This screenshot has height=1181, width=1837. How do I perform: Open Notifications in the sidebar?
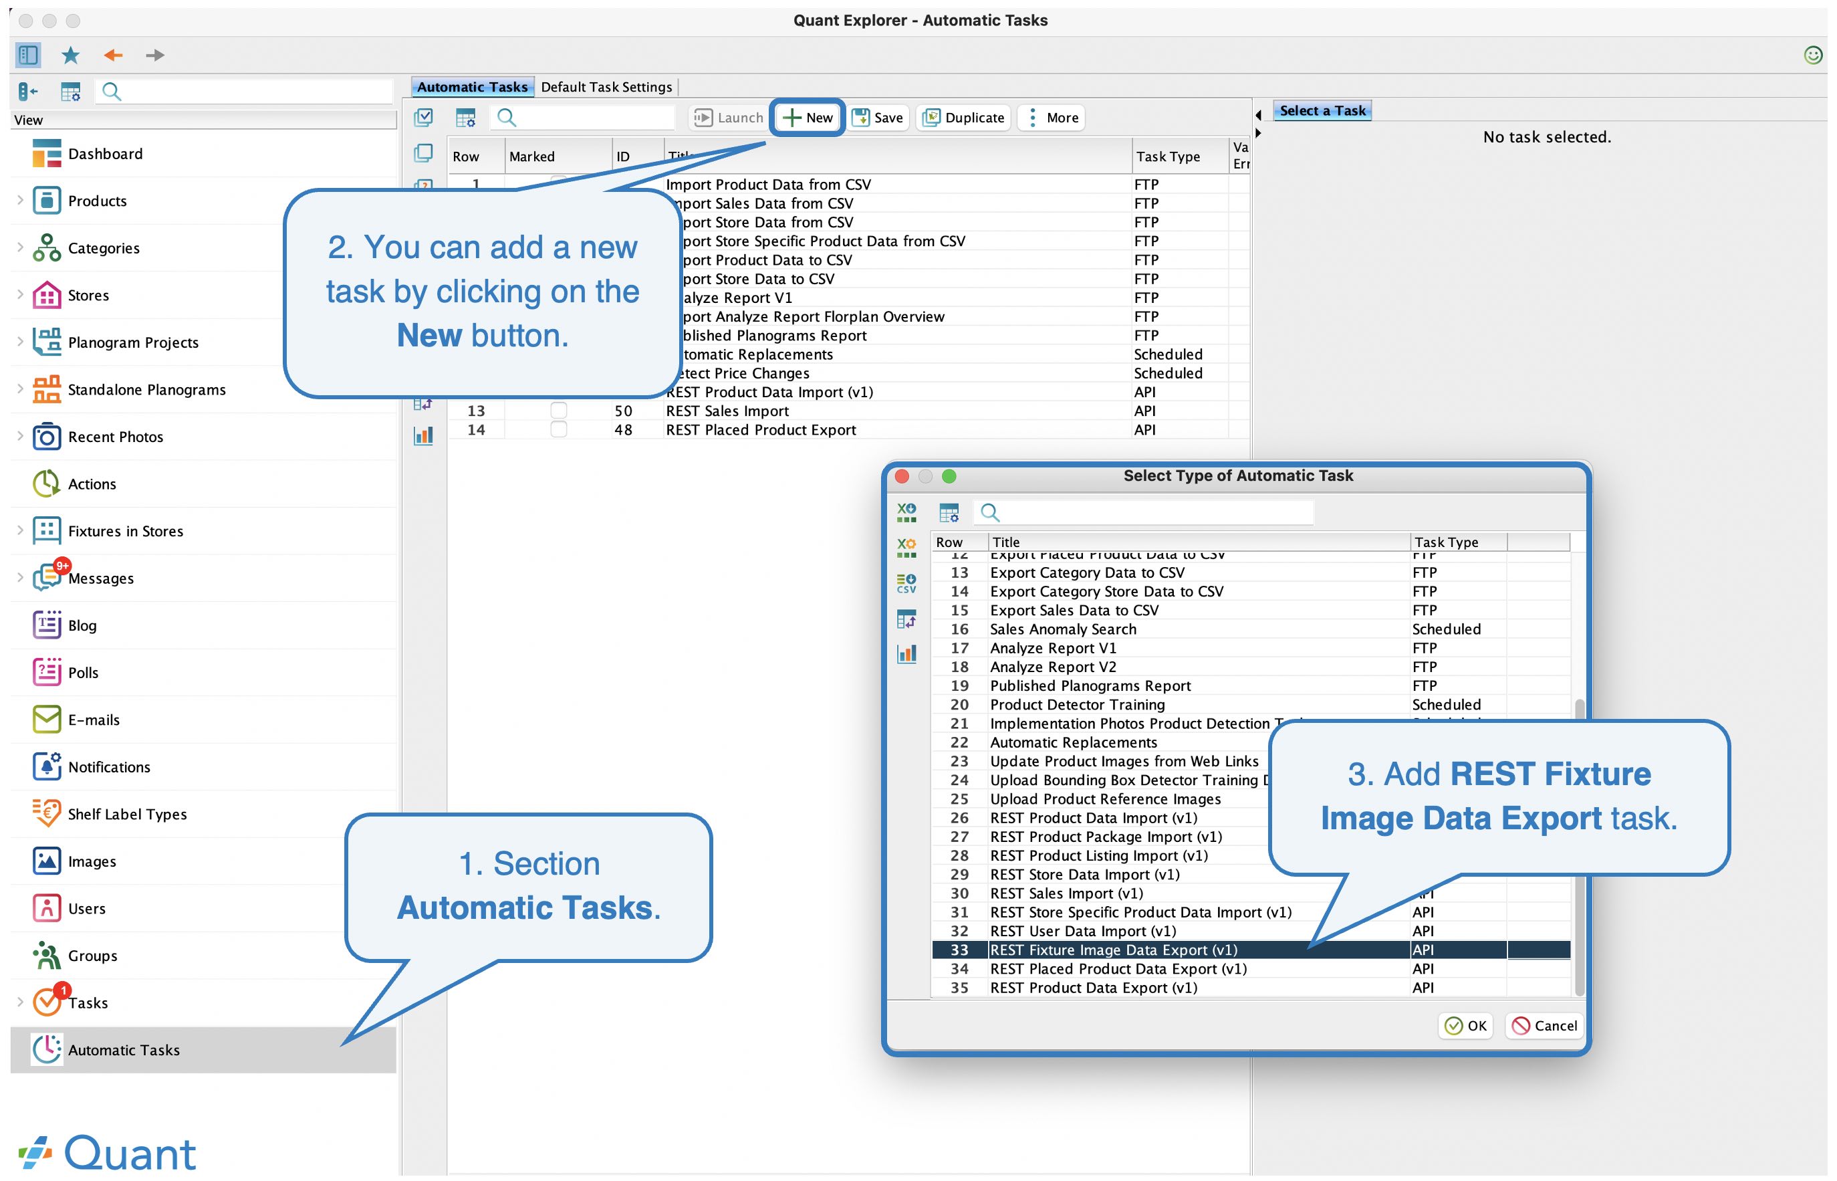tap(109, 767)
